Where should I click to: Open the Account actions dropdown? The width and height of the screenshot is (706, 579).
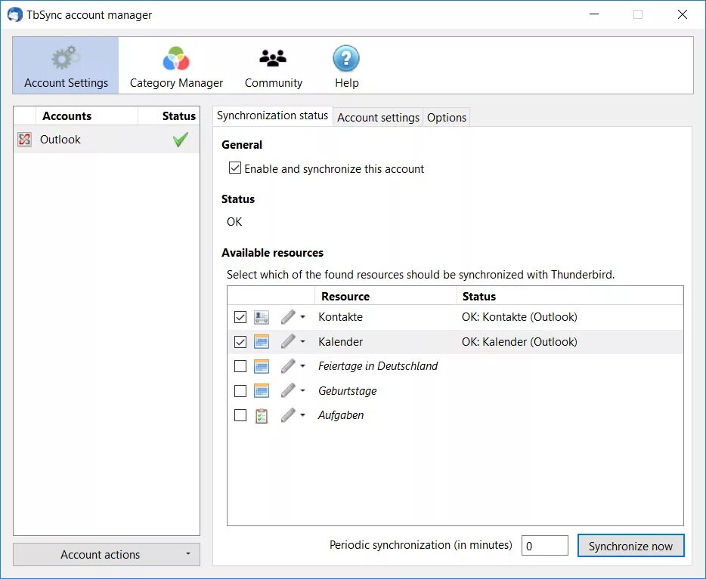[107, 555]
